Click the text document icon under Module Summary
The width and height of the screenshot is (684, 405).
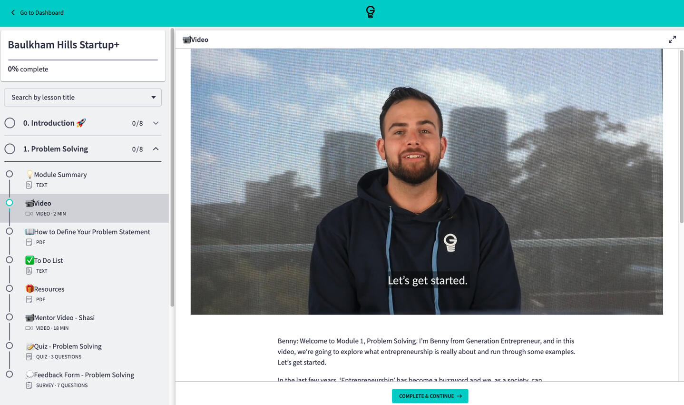point(29,185)
